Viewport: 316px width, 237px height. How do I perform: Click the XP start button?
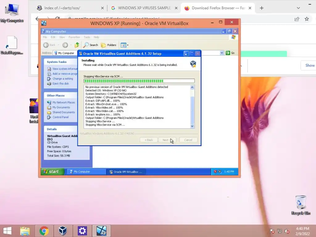tap(52, 172)
